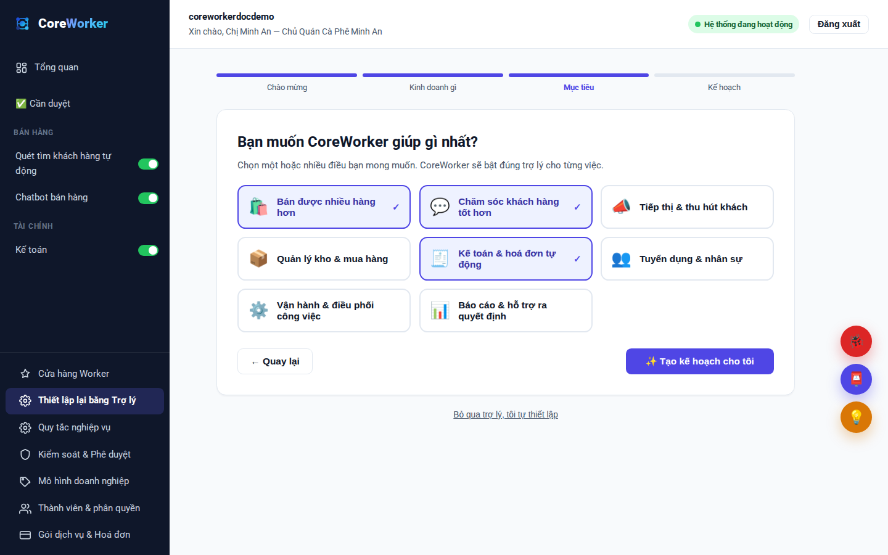Select Quản lý kho & mua hàng goal
888x555 pixels.
click(324, 259)
